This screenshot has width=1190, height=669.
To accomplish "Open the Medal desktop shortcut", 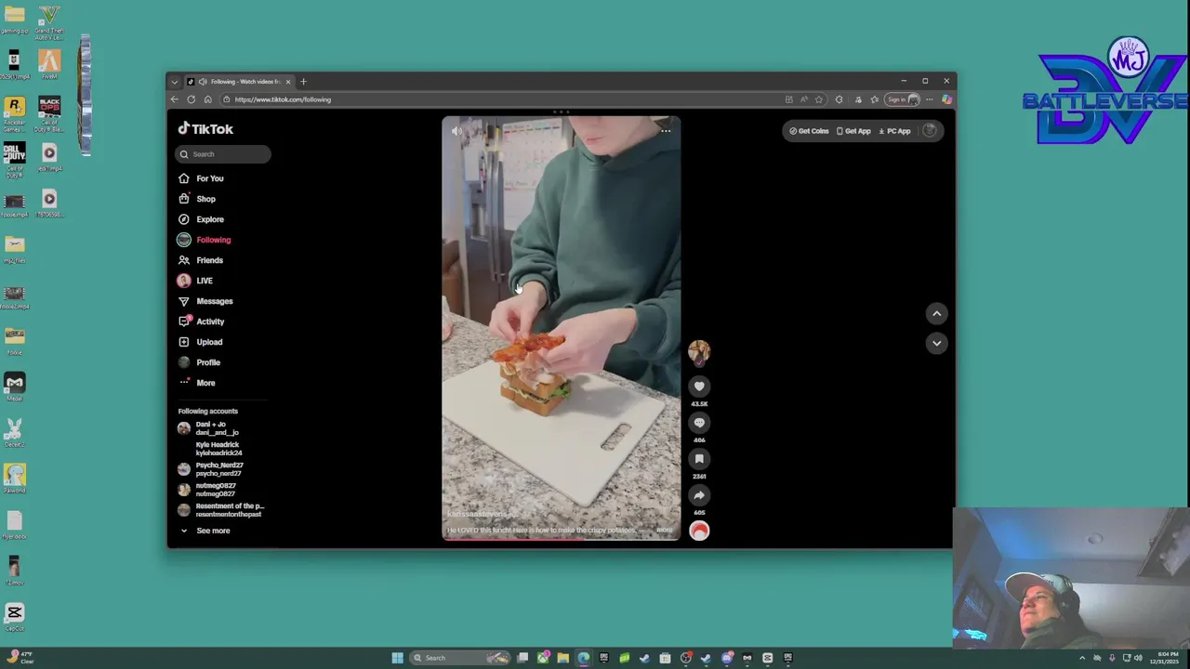I will click(x=14, y=387).
